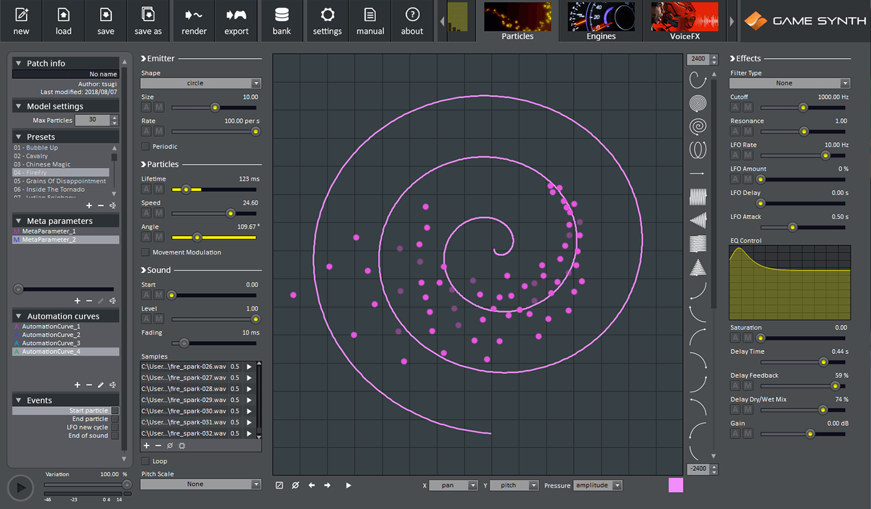Open the settings gear icon
Screen dimensions: 871x509
(327, 15)
